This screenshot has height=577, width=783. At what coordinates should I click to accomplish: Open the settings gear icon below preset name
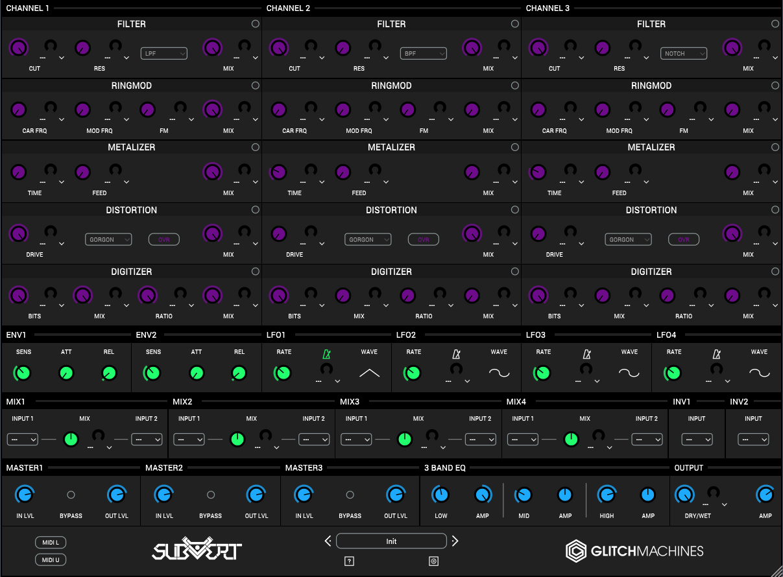pos(434,561)
